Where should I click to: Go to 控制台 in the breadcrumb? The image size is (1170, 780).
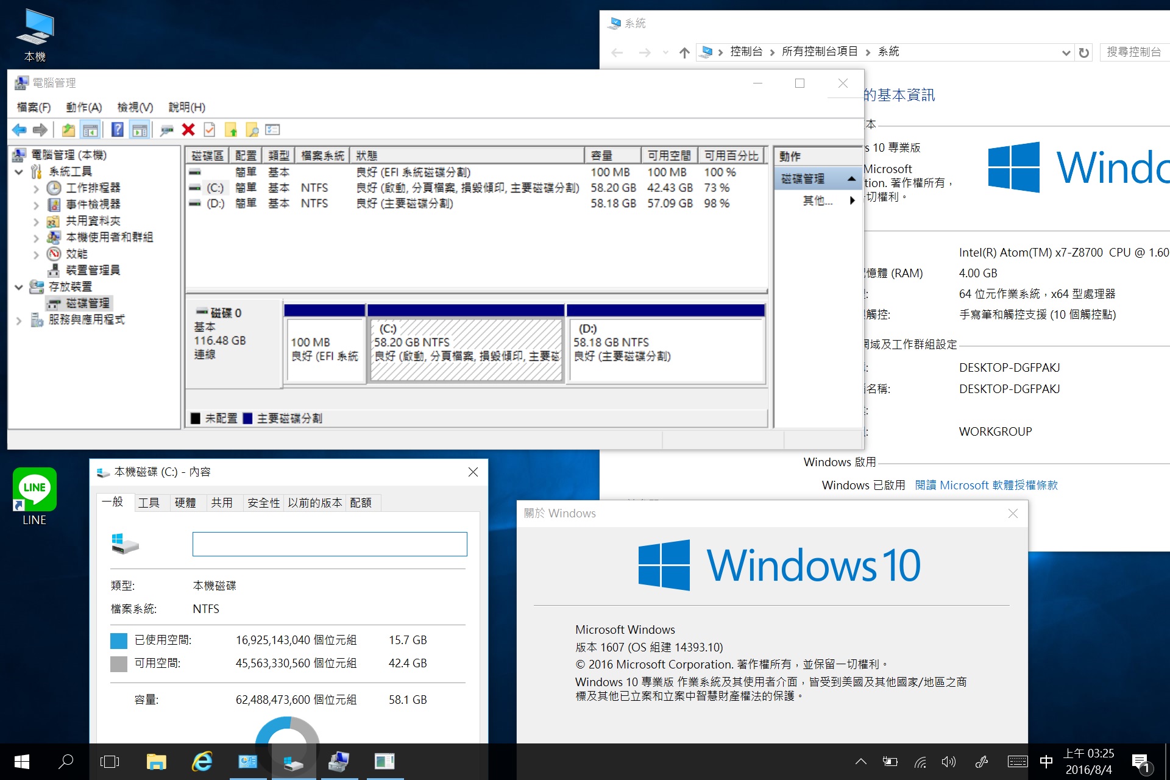(746, 52)
